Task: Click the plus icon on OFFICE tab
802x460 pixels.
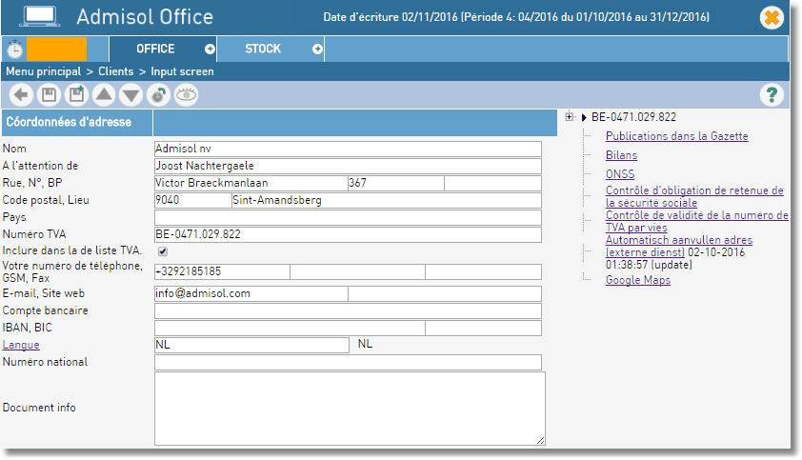Action: click(210, 50)
